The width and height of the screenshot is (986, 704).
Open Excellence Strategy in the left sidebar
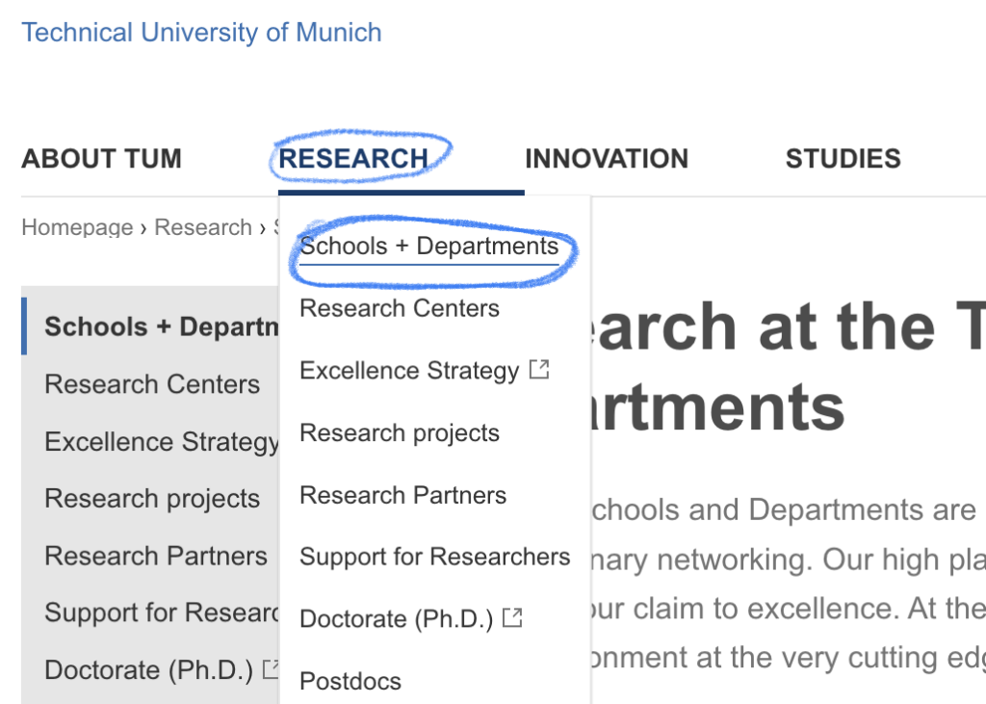tap(162, 442)
